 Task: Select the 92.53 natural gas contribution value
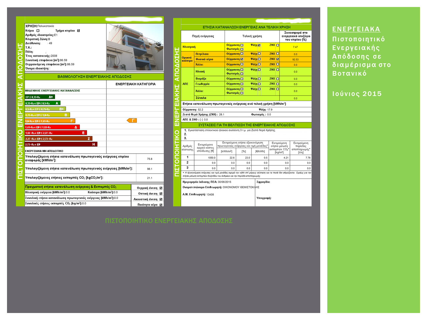click(296, 59)
